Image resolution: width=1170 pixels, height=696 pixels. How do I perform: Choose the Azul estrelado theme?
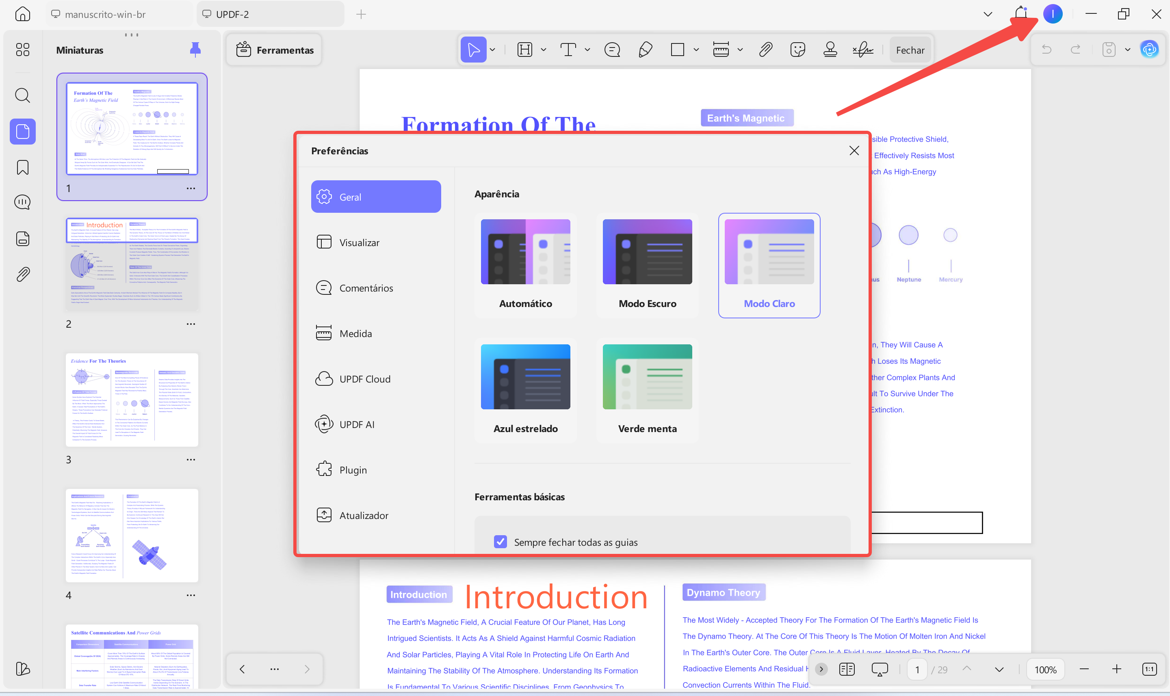tap(525, 391)
